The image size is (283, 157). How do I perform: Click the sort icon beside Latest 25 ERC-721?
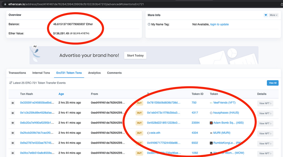(x=11, y=83)
